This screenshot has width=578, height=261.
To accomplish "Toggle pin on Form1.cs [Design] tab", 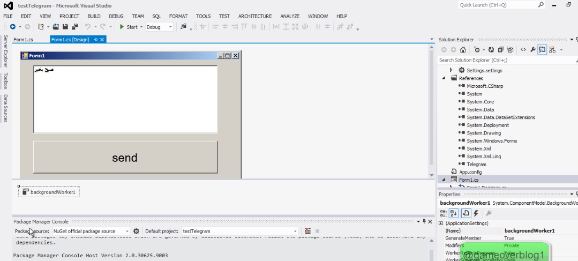I will click(x=96, y=40).
